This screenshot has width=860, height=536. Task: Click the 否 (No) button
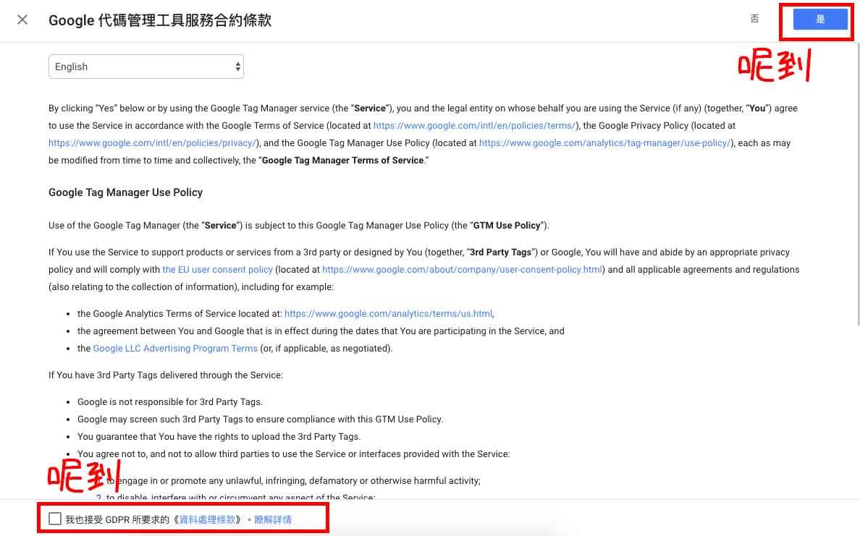point(755,20)
